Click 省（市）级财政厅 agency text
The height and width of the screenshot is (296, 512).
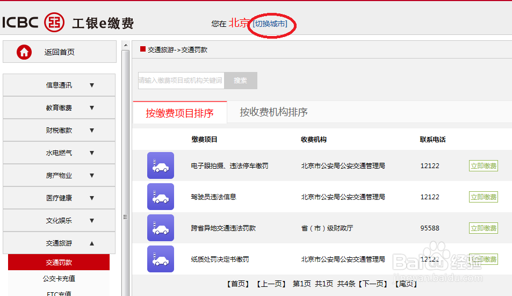[327, 228]
